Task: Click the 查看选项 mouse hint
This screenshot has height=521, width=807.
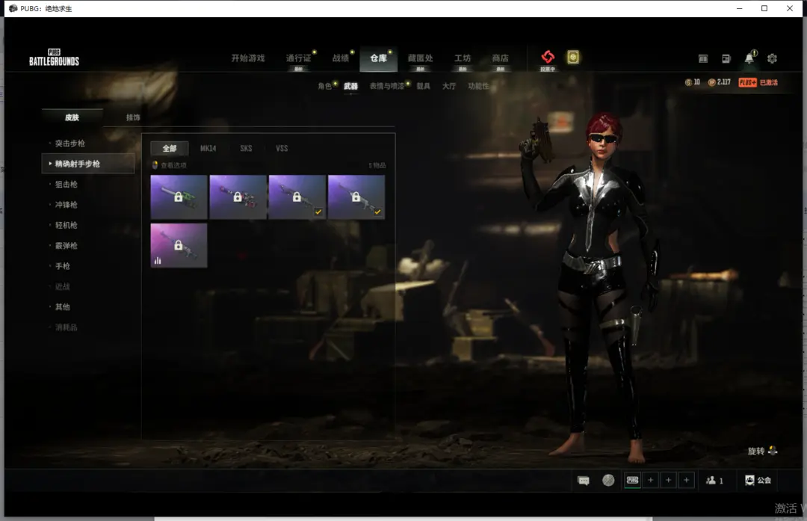Action: (170, 165)
